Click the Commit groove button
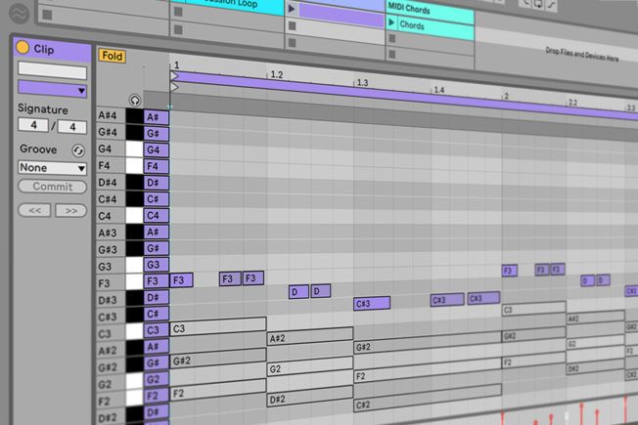The image size is (638, 425). click(53, 187)
